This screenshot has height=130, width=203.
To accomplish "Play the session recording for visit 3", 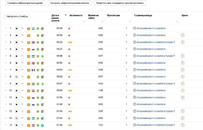I will (16, 42).
